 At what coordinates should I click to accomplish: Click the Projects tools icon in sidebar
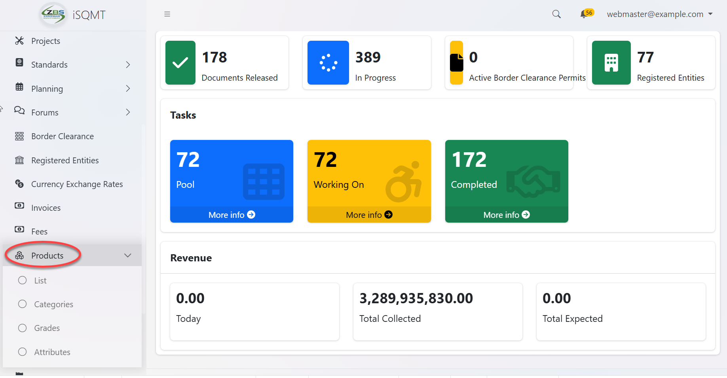(x=19, y=41)
